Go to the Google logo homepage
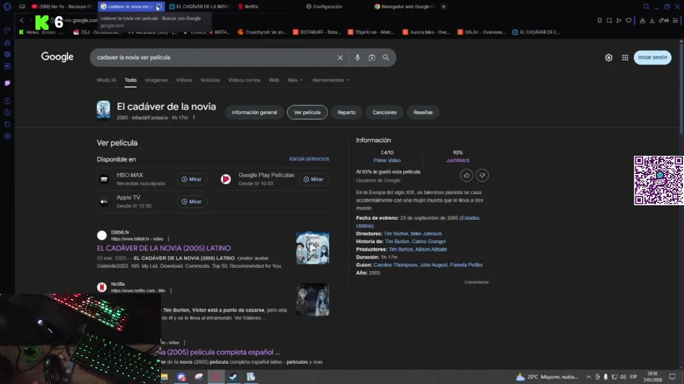 57,57
